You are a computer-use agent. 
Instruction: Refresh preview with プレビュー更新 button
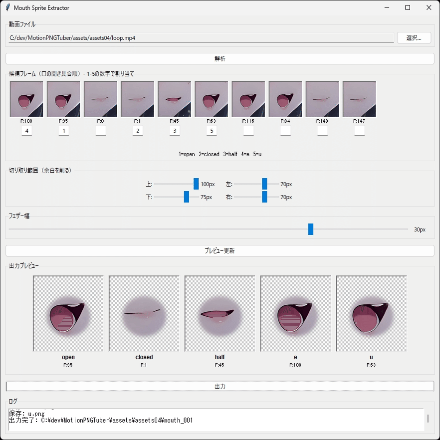[220, 250]
